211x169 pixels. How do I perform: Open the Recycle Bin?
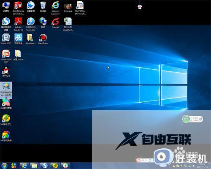[x=43, y=7]
